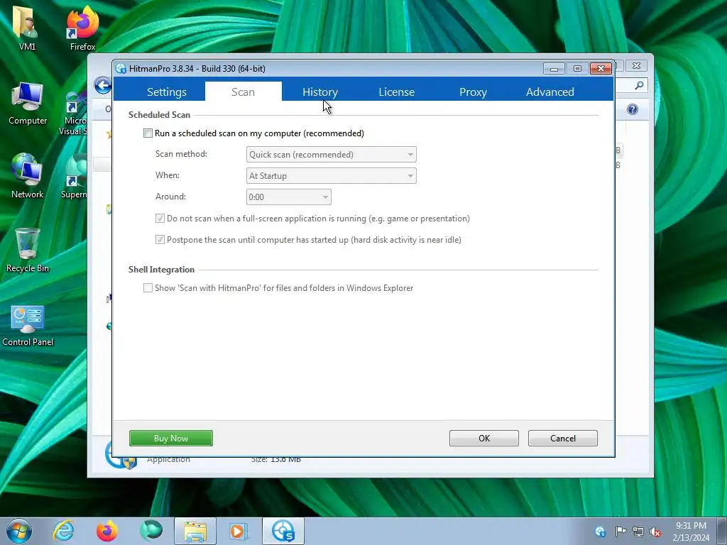Enable Run a scheduled scan checkbox
727x545 pixels.
[x=148, y=133]
